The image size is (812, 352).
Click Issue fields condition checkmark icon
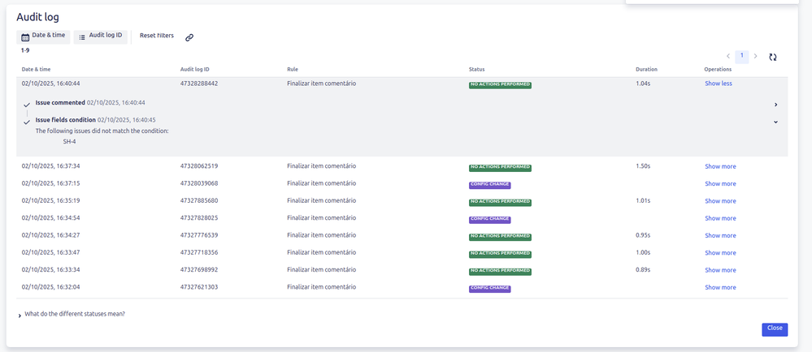(26, 122)
